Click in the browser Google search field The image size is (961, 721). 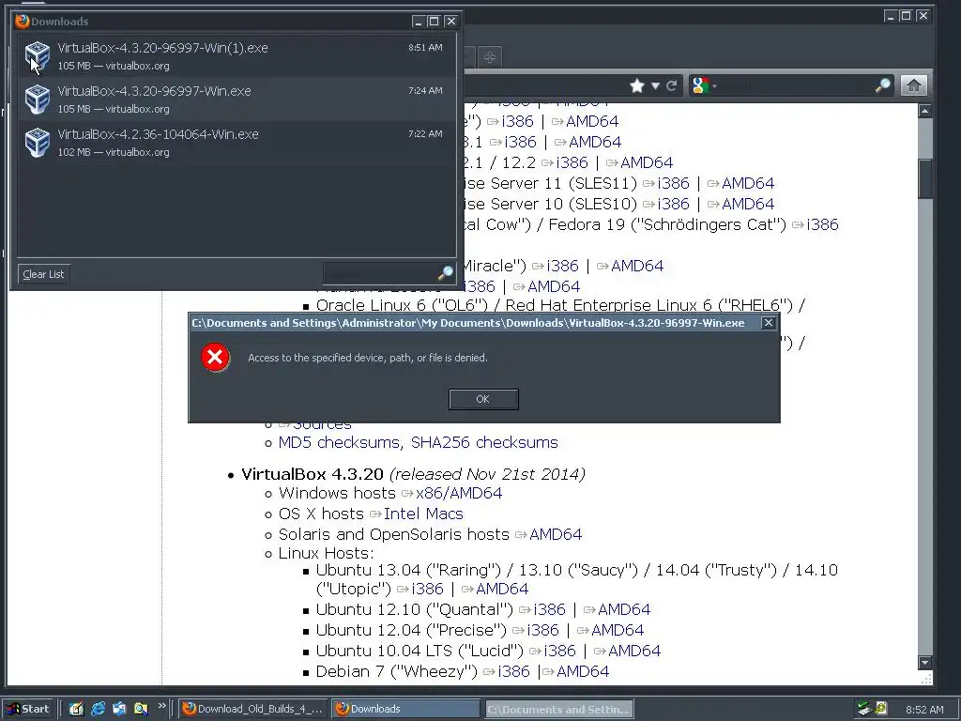pos(797,85)
